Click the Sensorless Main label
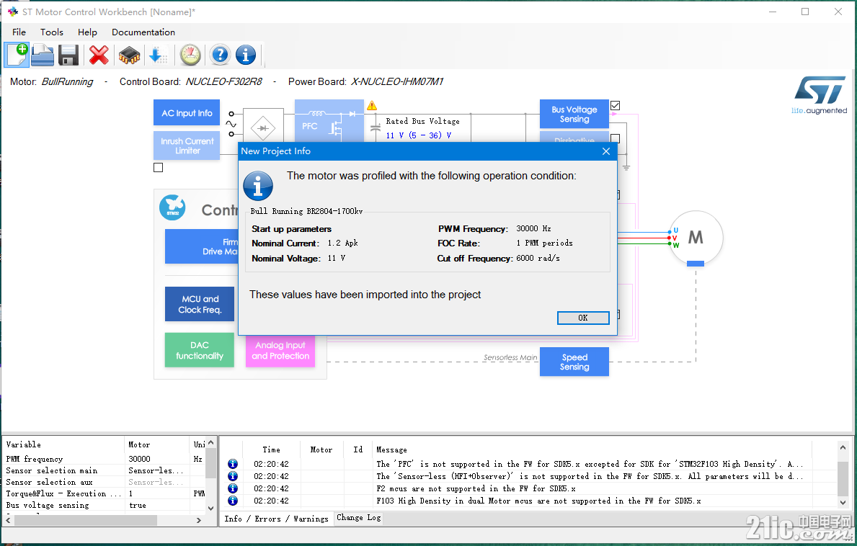 (x=510, y=357)
